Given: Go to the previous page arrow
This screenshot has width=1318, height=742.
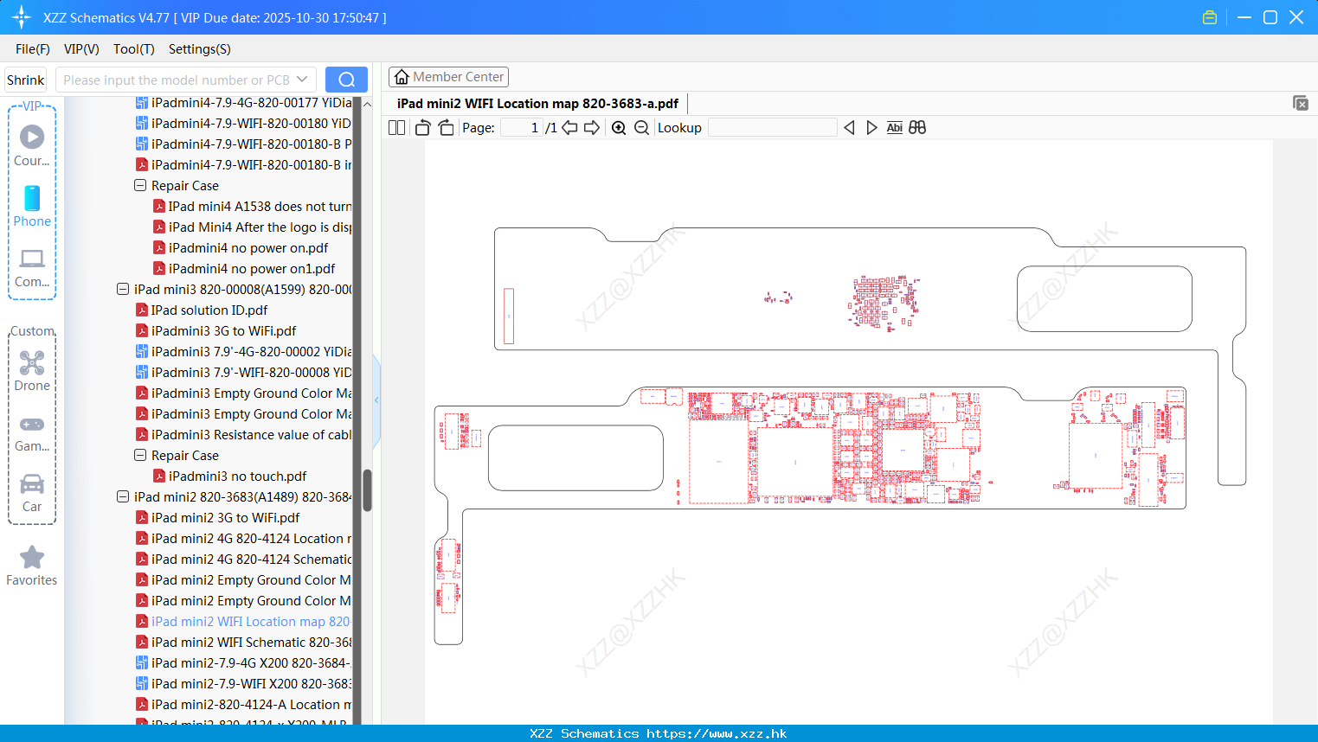Looking at the screenshot, I should click(x=569, y=128).
